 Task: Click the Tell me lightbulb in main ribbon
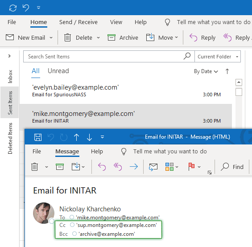167,22
